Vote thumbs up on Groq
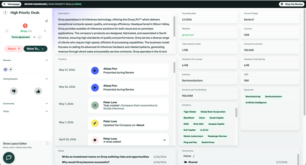This screenshot has height=165, width=306. (x=38, y=91)
